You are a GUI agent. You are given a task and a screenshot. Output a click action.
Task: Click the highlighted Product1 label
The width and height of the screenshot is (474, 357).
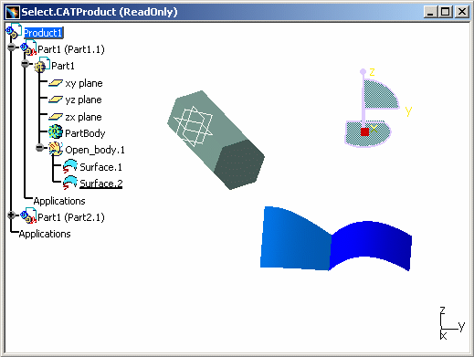[43, 33]
